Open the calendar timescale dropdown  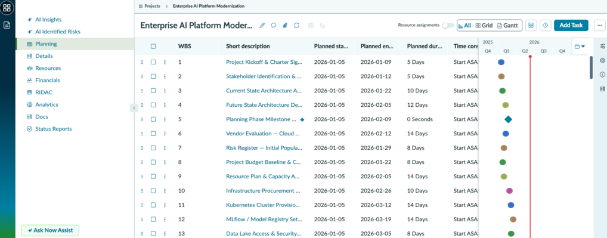[x=580, y=47]
